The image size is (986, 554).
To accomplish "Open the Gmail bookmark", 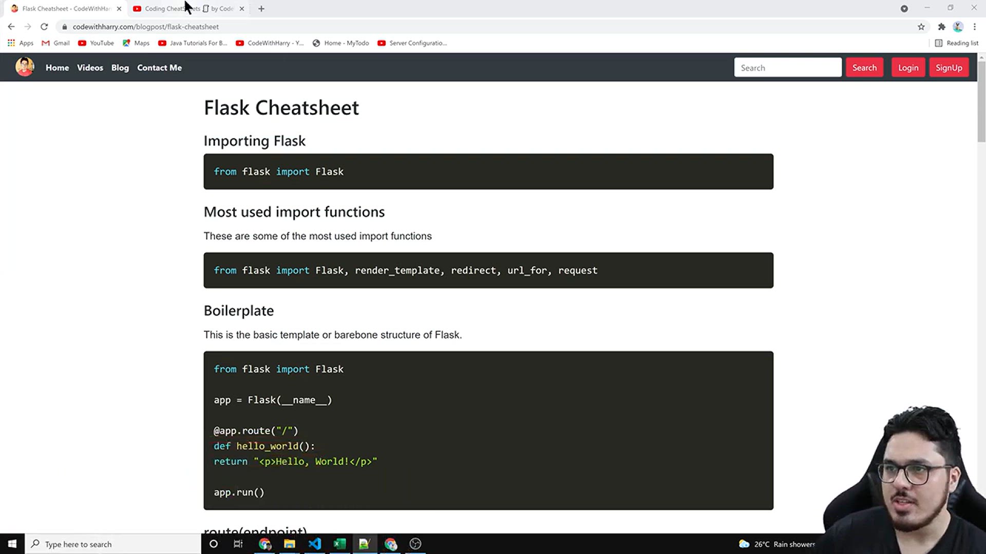I will (x=55, y=43).
